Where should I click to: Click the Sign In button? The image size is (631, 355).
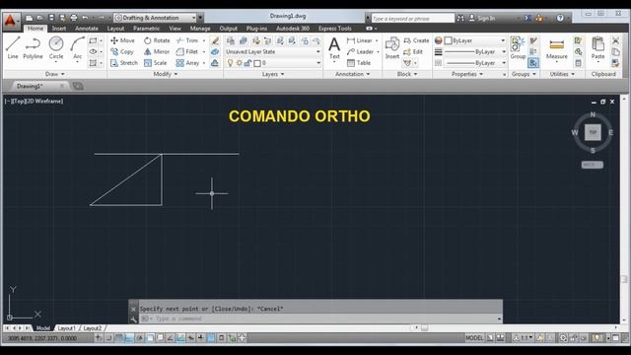click(482, 18)
